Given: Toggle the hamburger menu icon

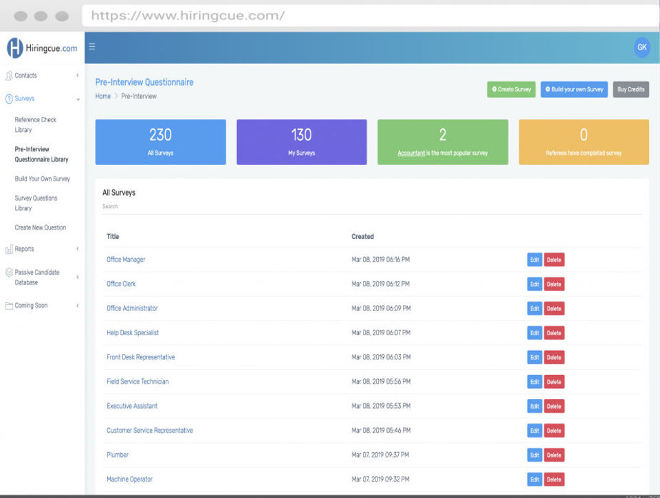Looking at the screenshot, I should click(x=91, y=47).
